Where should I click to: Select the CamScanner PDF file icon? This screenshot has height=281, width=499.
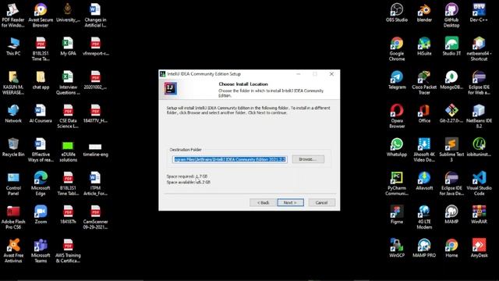tap(95, 217)
